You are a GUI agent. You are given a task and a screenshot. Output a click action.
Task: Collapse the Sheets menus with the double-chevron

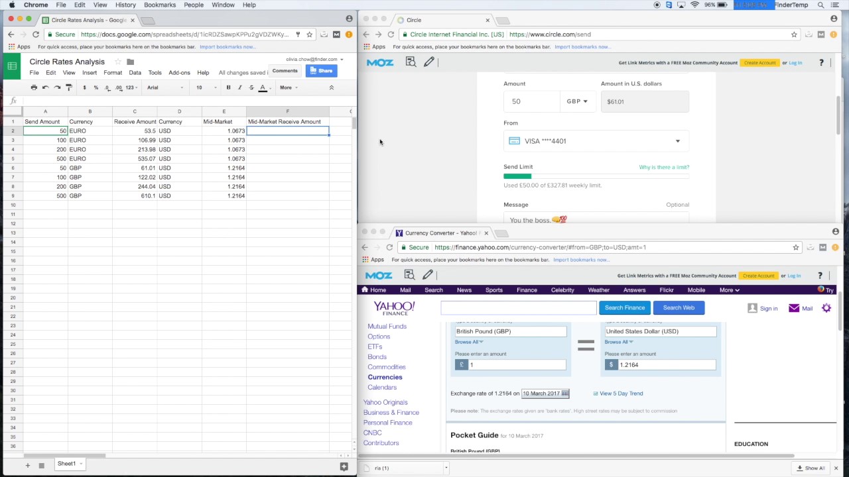332,87
